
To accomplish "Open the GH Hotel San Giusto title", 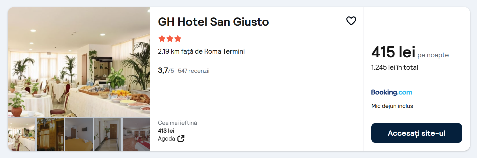I will (213, 22).
